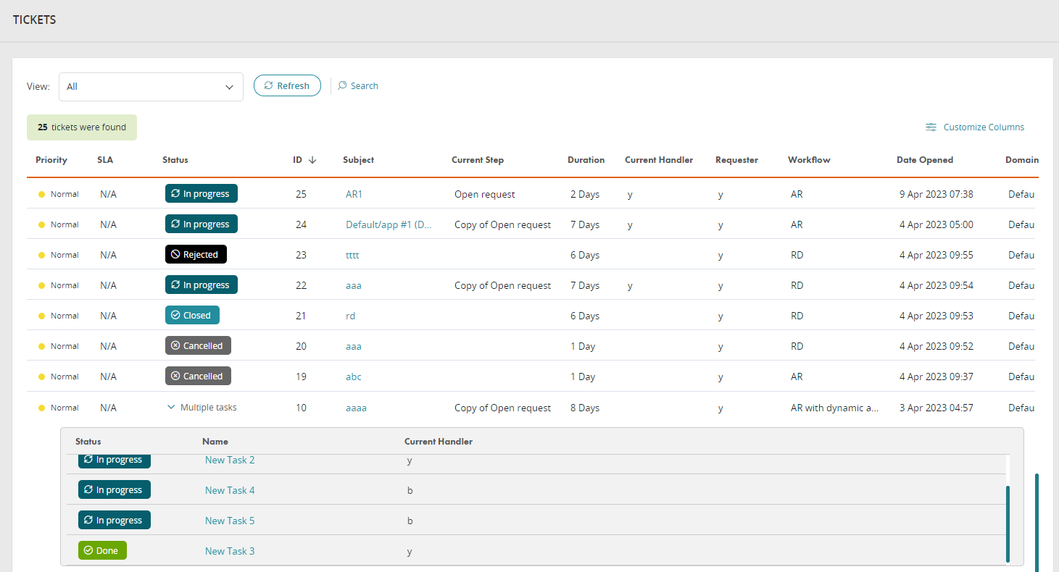
Task: Open ticket 20 subject aaa
Action: [x=354, y=346]
